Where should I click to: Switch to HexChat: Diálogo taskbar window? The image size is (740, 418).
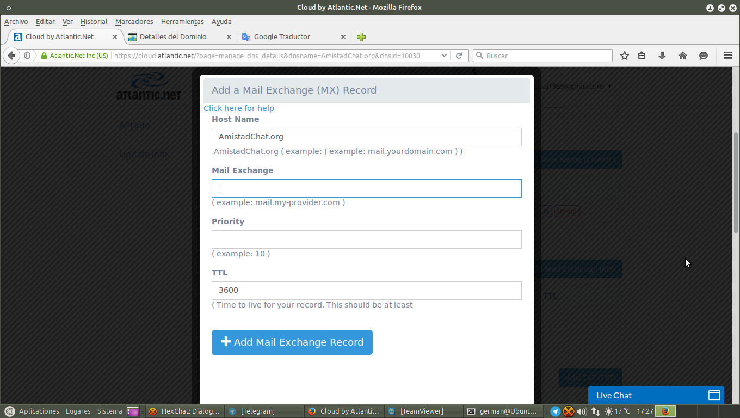point(185,411)
